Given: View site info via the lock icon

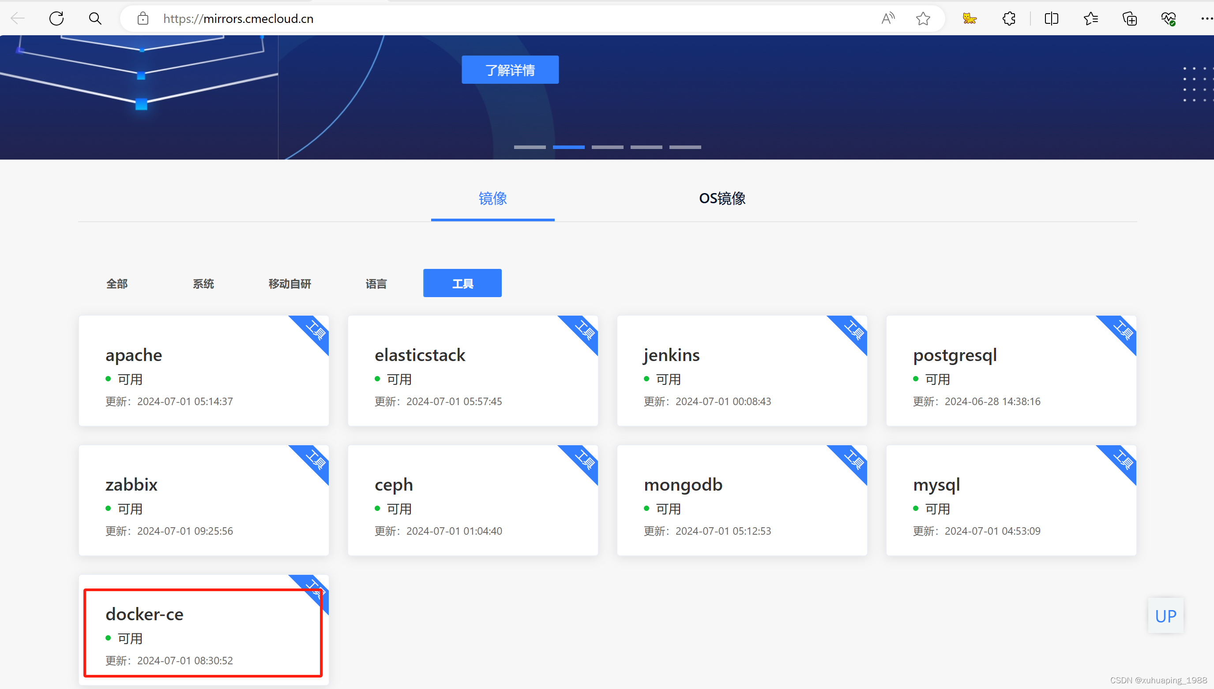Looking at the screenshot, I should coord(143,19).
